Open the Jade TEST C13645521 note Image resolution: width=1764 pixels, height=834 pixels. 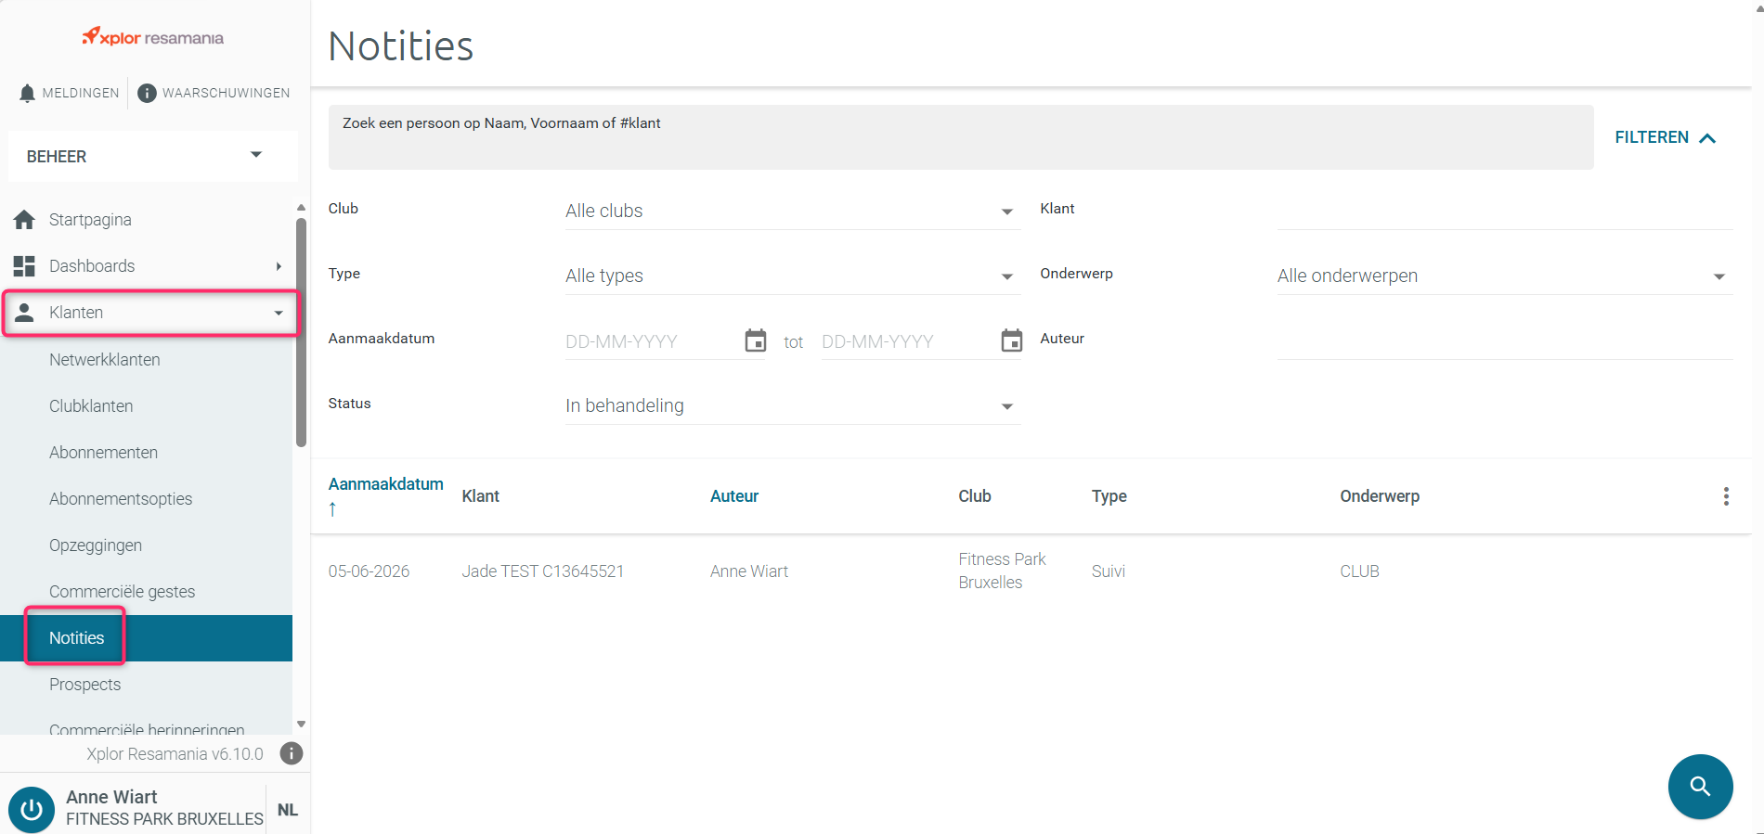coord(542,571)
